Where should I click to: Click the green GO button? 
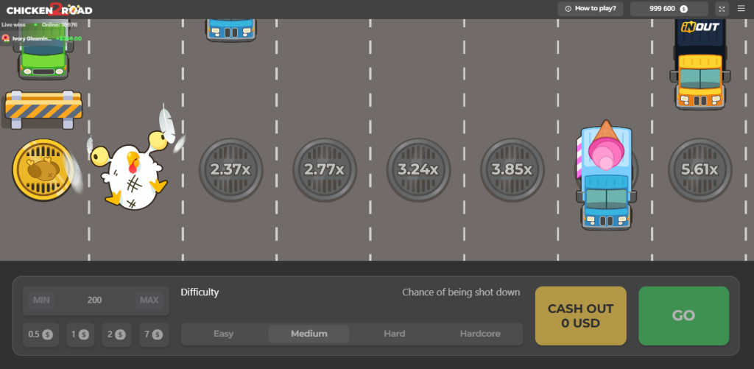(x=683, y=315)
